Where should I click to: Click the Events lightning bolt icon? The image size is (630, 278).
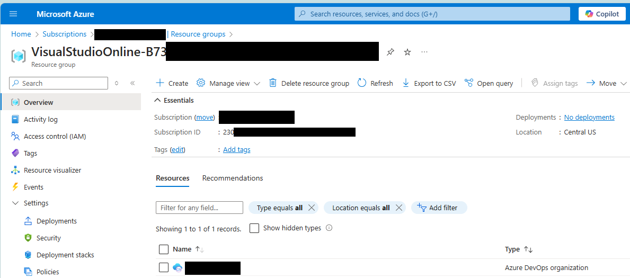tap(15, 187)
